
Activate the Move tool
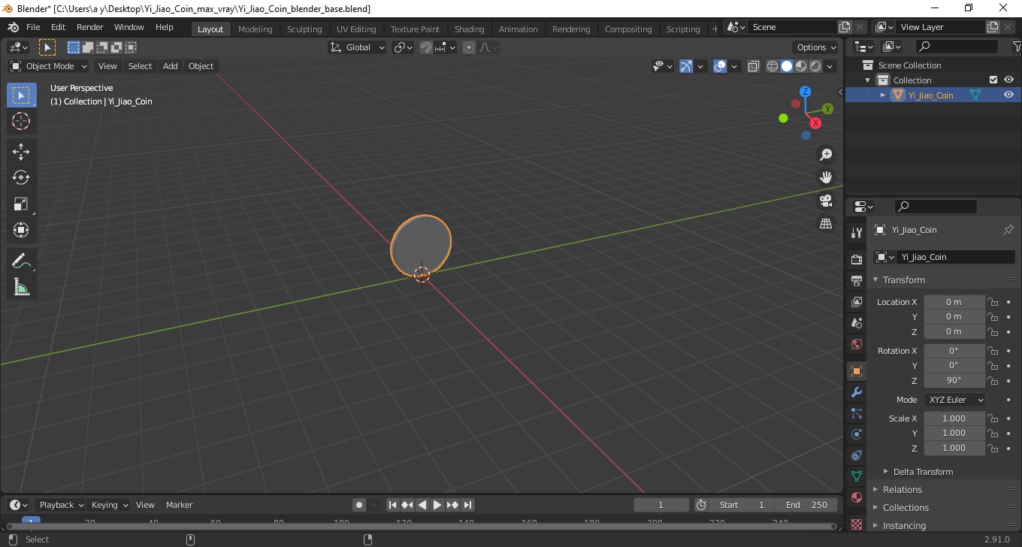pyautogui.click(x=21, y=152)
